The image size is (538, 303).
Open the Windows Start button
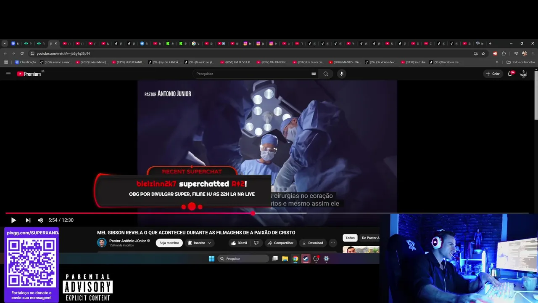point(211,259)
